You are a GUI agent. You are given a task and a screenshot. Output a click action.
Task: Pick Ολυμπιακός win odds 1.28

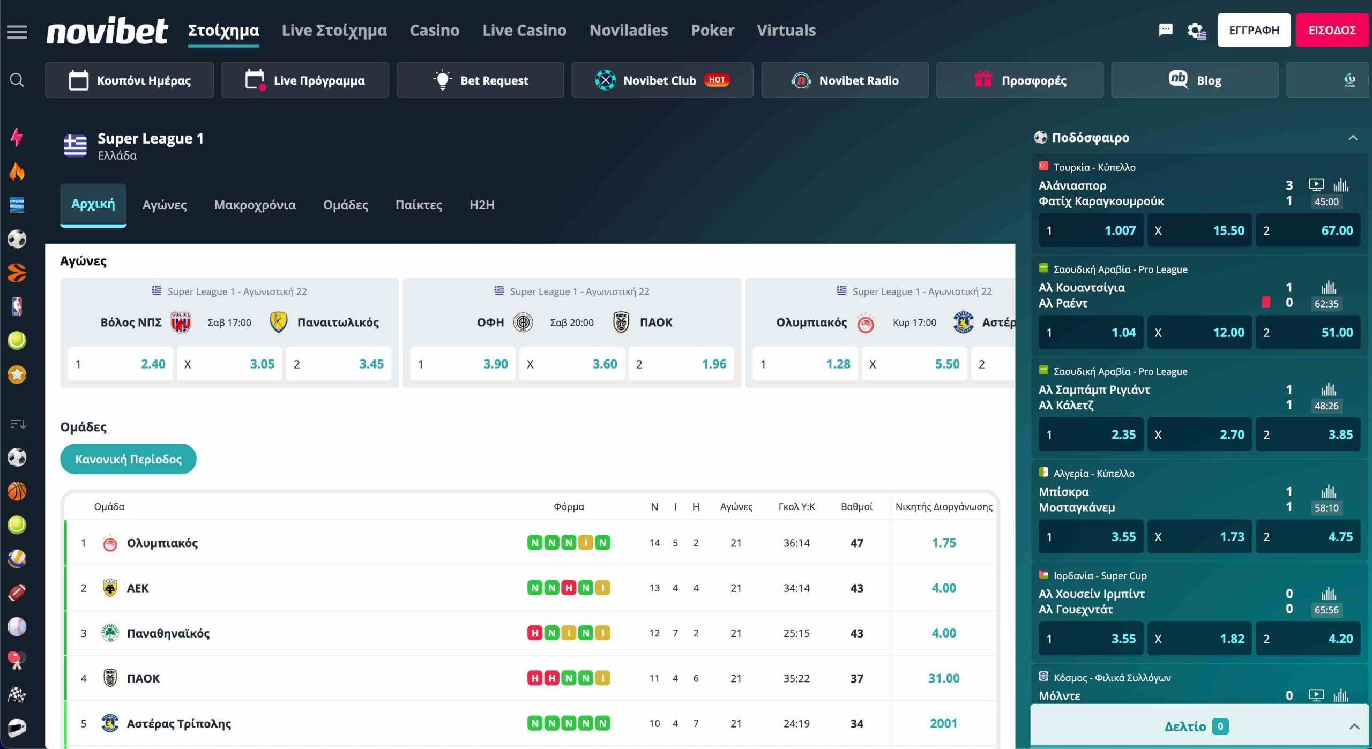pos(805,364)
